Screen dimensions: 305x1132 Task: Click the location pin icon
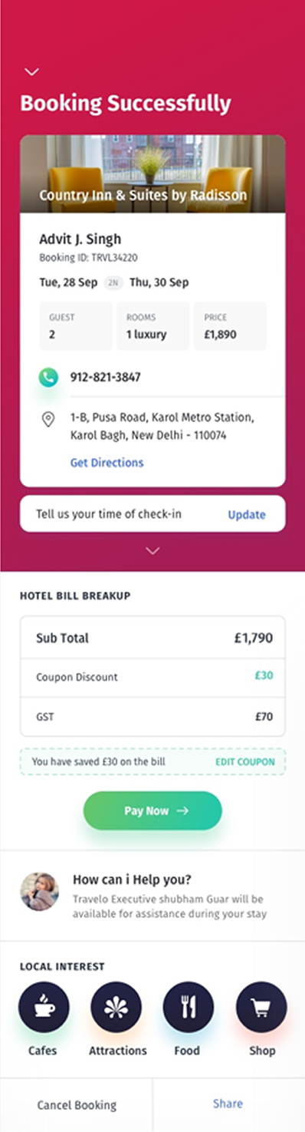[48, 419]
